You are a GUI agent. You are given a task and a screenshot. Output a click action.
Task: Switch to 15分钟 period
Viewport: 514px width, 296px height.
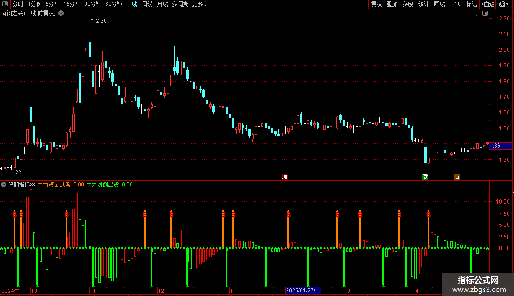point(72,4)
